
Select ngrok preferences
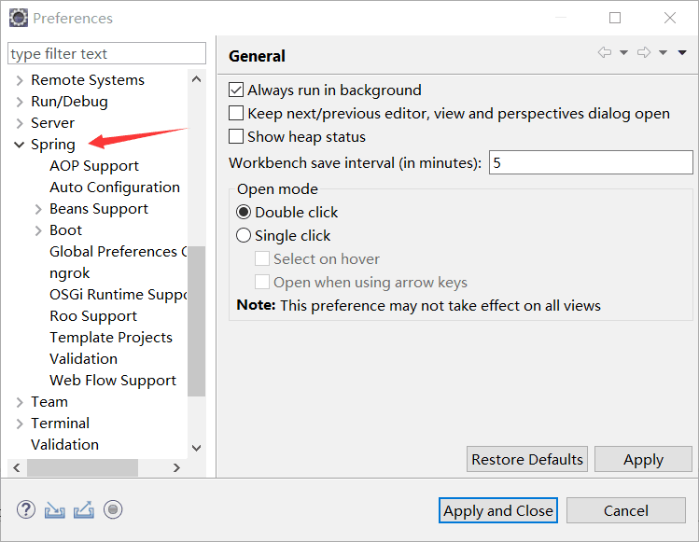coord(69,273)
